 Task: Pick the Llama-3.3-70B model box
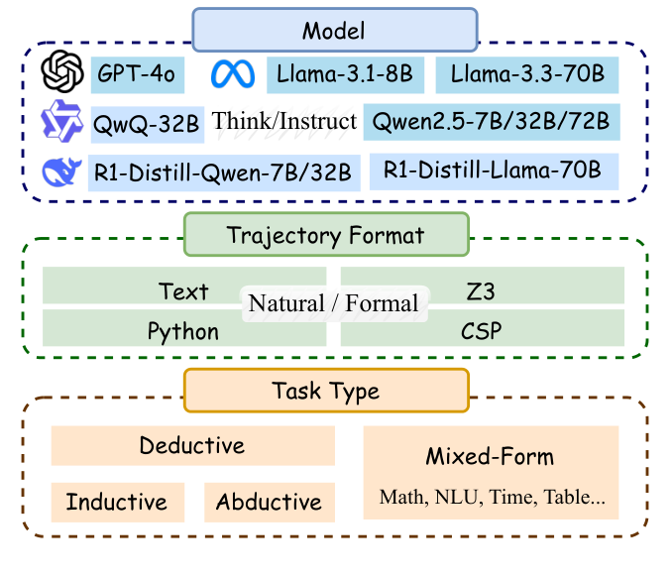[527, 74]
